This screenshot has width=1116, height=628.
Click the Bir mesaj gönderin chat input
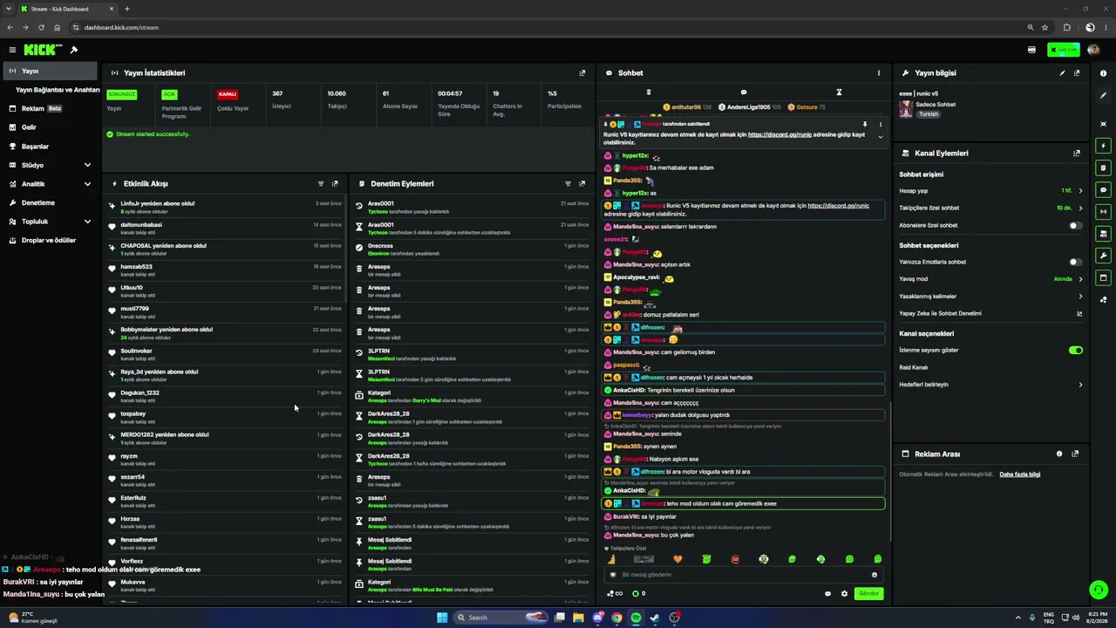(744, 575)
